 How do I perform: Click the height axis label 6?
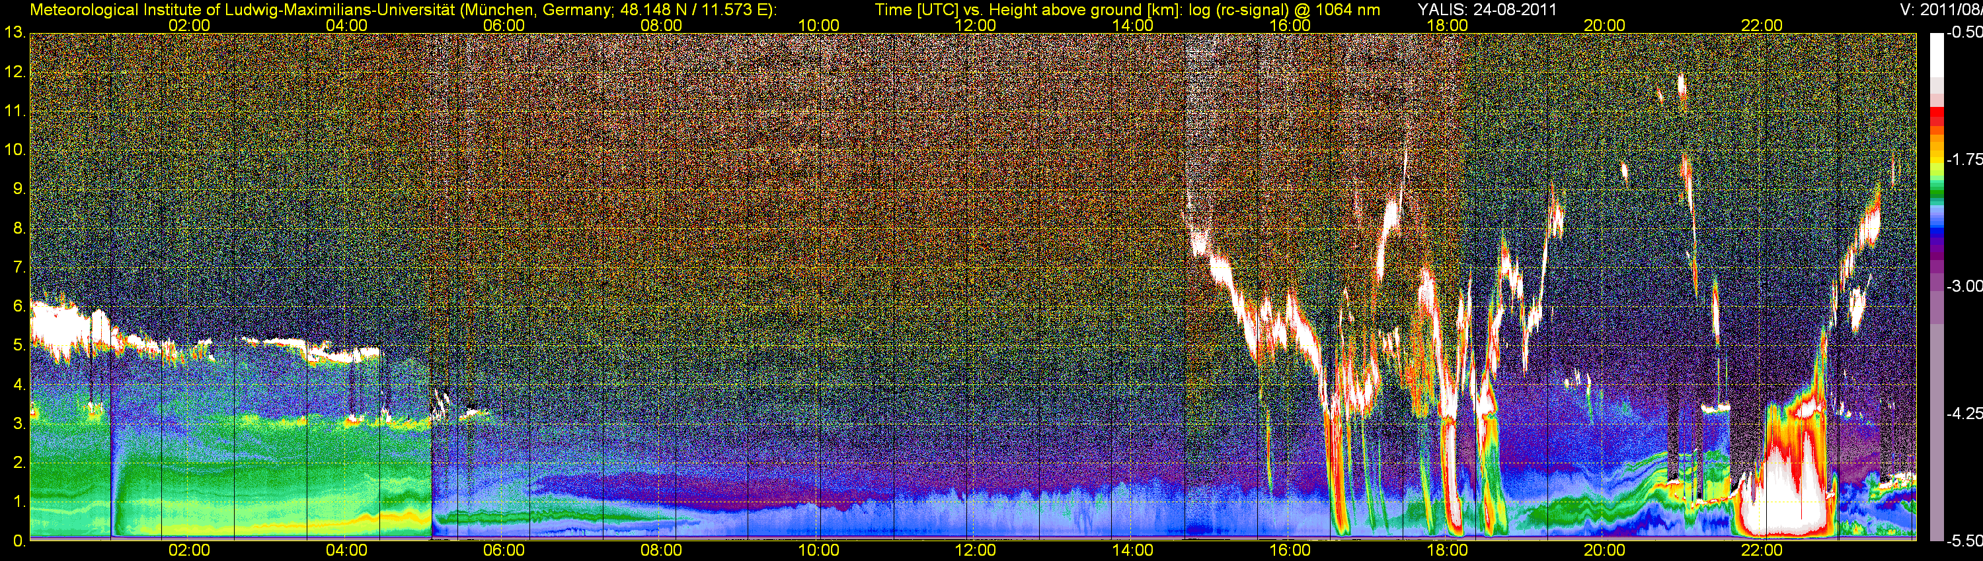tap(19, 307)
